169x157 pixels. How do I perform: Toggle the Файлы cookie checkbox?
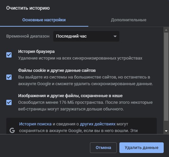(x=9, y=77)
